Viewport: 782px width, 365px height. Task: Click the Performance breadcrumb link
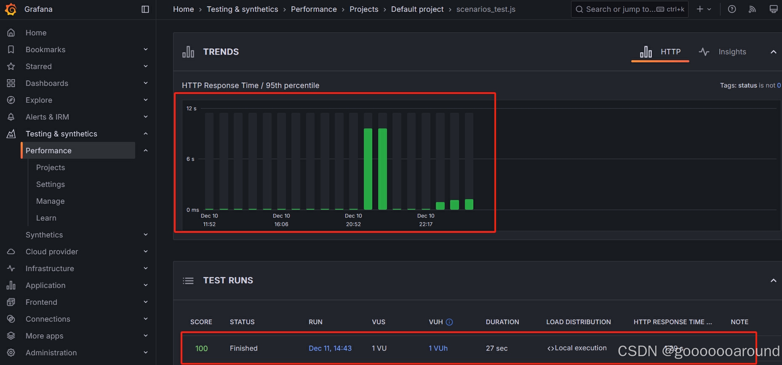314,9
